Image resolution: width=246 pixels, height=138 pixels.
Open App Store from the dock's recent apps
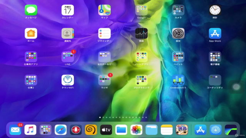(x=200, y=130)
